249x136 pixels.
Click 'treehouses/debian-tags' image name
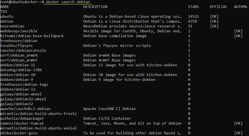coord(24,84)
